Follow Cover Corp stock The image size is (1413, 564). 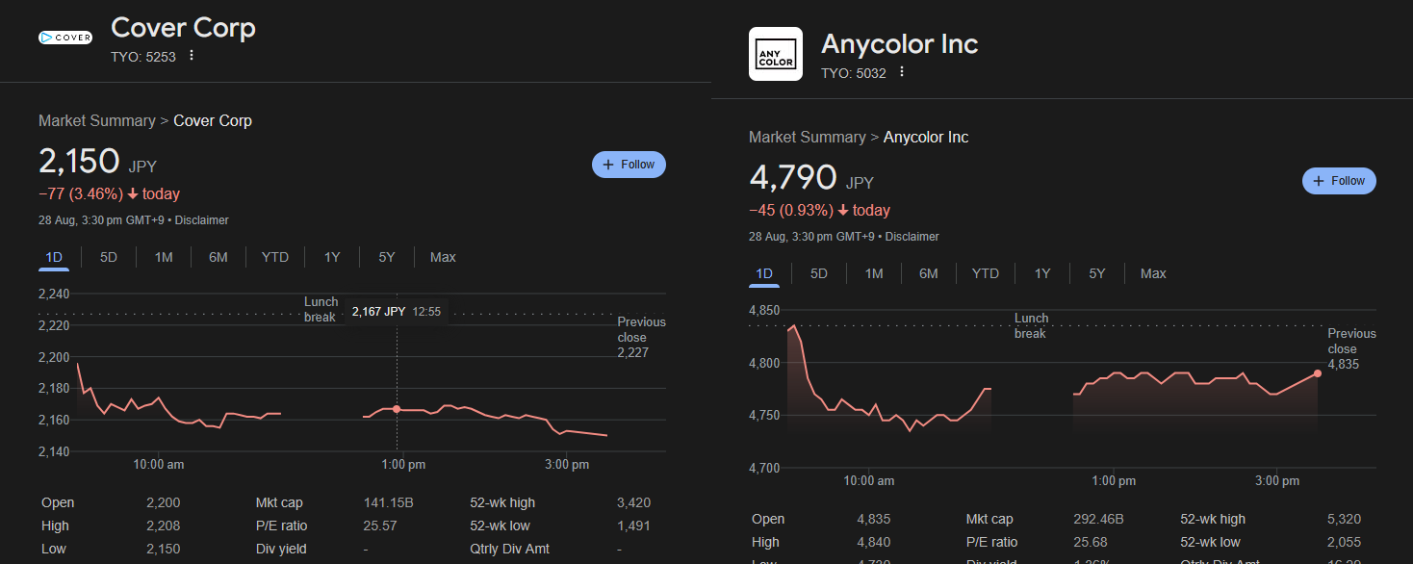(629, 165)
